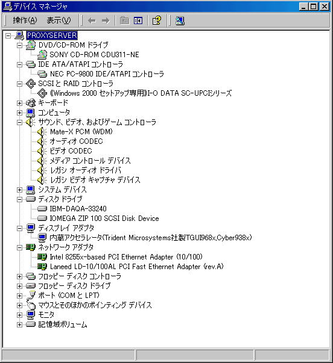Click the Scan for hardware changes icon
Screen dimensions: 333x363
180,20
